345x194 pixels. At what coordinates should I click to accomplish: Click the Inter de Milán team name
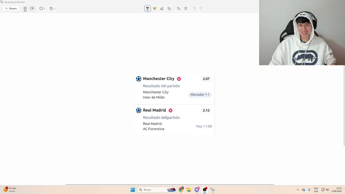click(154, 97)
